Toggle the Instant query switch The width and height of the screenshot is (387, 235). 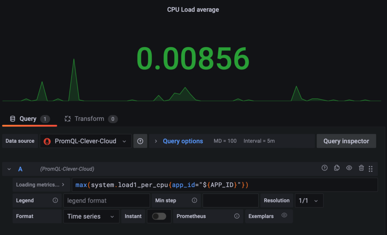(x=159, y=216)
